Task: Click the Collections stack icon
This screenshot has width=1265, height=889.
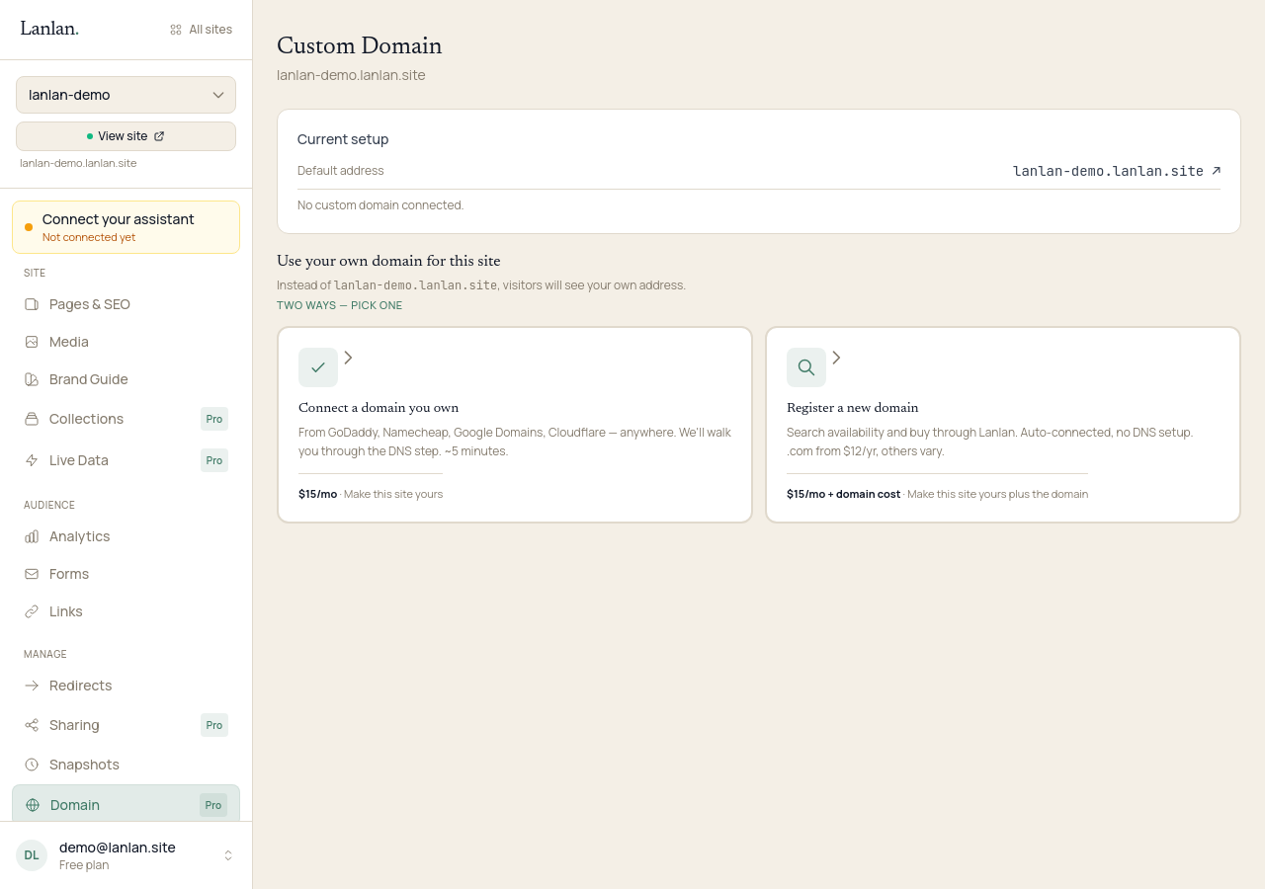Action: pyautogui.click(x=32, y=419)
